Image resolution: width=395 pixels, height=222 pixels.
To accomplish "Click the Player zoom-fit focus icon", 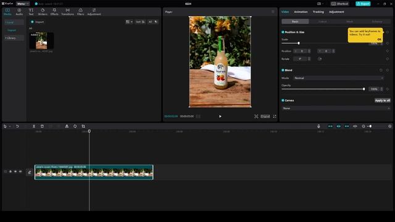I will 256,117.
